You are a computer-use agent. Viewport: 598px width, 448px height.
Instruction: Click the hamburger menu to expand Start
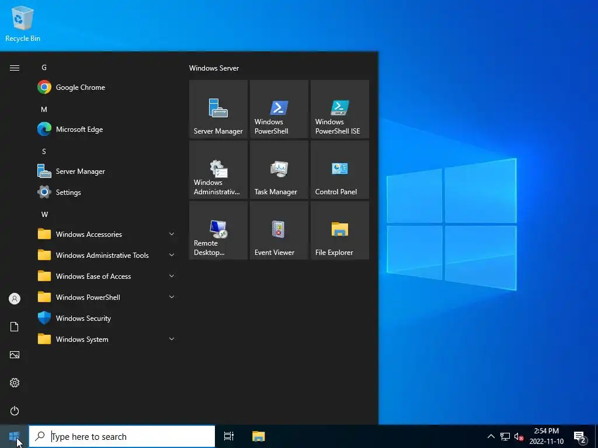click(x=15, y=68)
